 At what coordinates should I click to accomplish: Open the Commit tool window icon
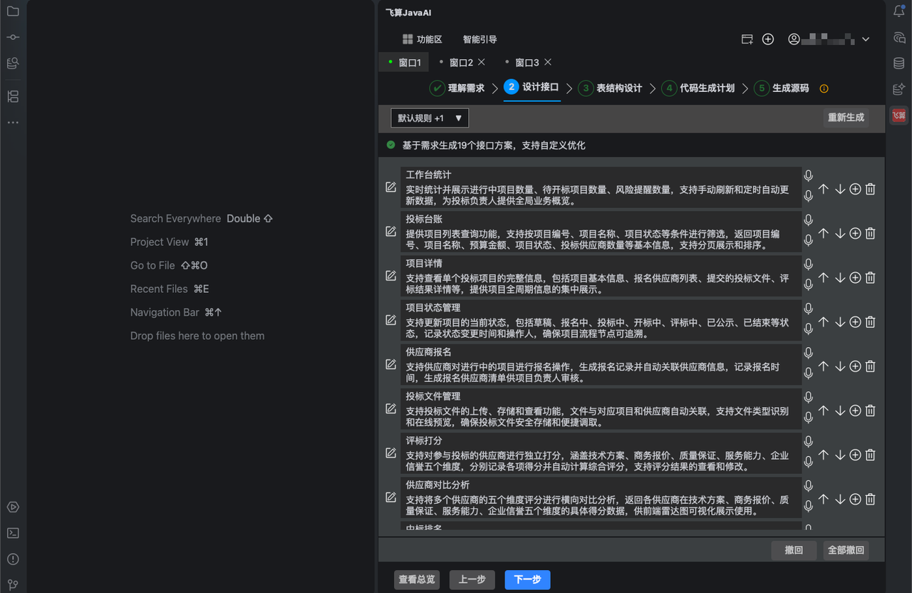coord(13,37)
